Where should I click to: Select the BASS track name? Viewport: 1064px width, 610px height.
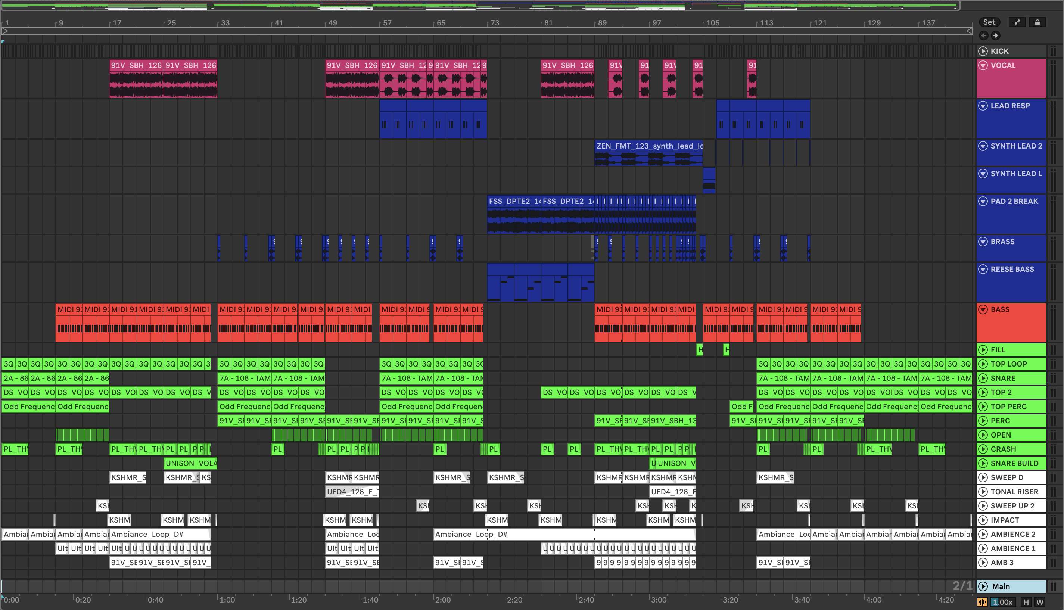click(1000, 309)
